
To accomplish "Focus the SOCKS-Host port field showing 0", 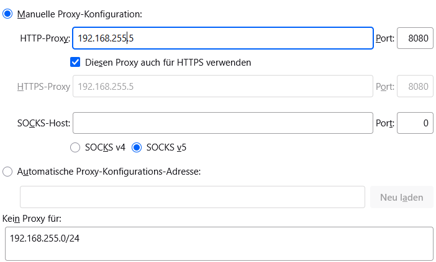I will [414, 123].
